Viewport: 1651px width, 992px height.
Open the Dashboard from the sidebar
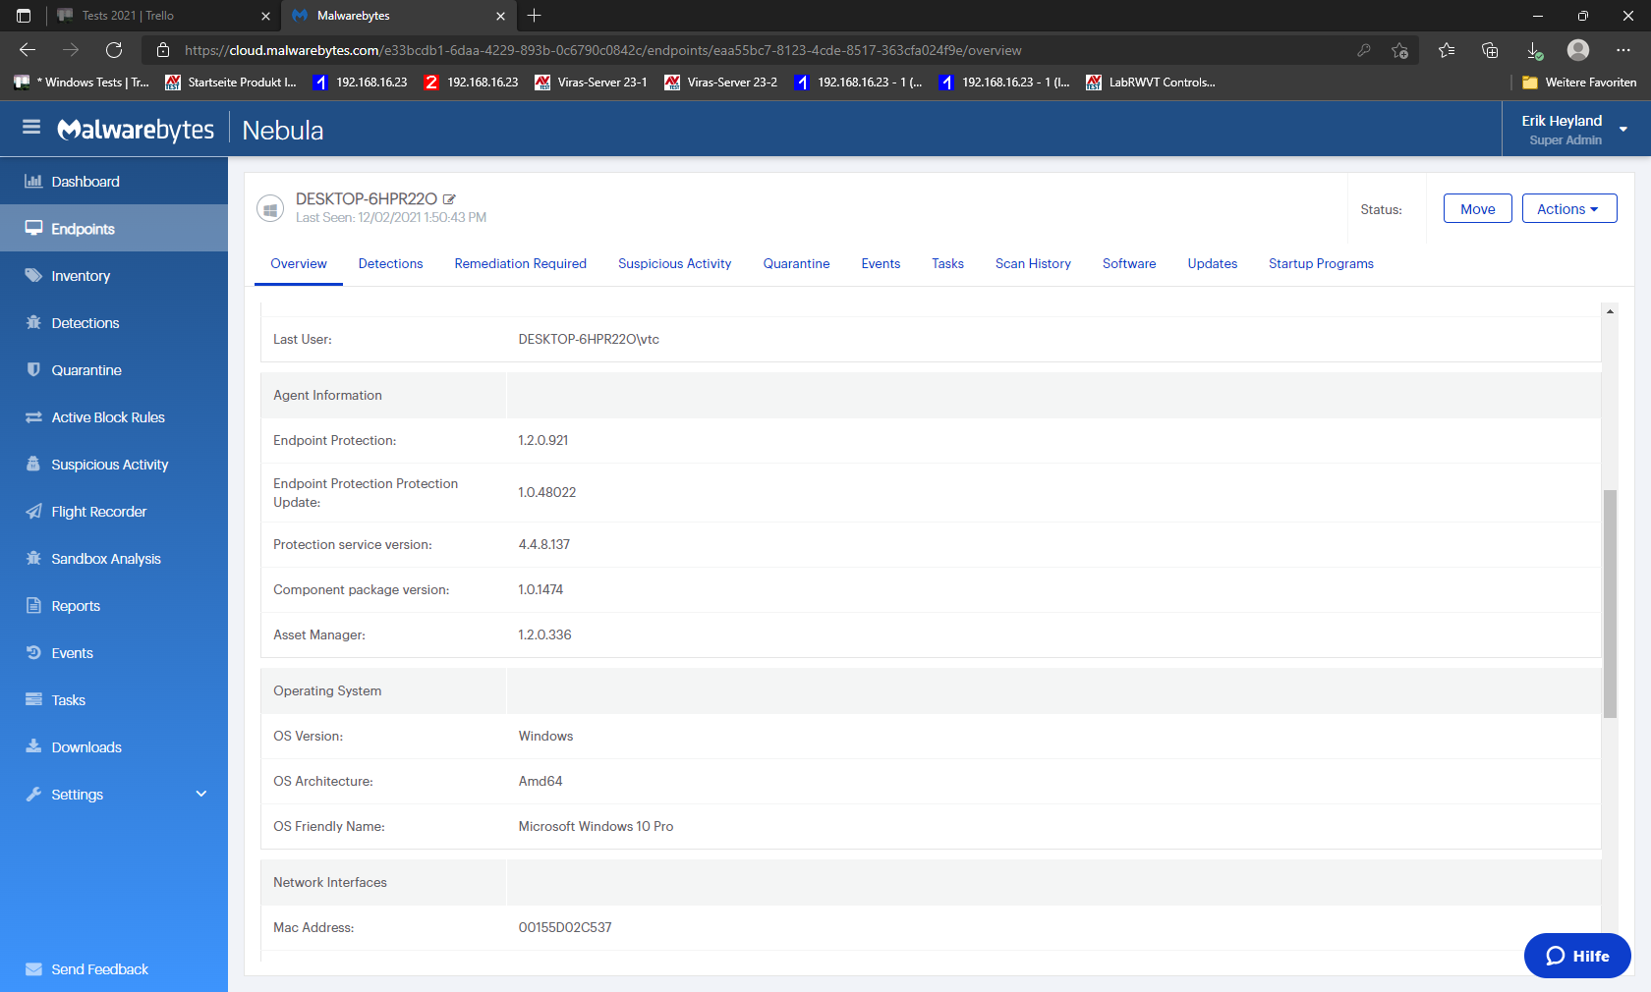click(x=85, y=182)
